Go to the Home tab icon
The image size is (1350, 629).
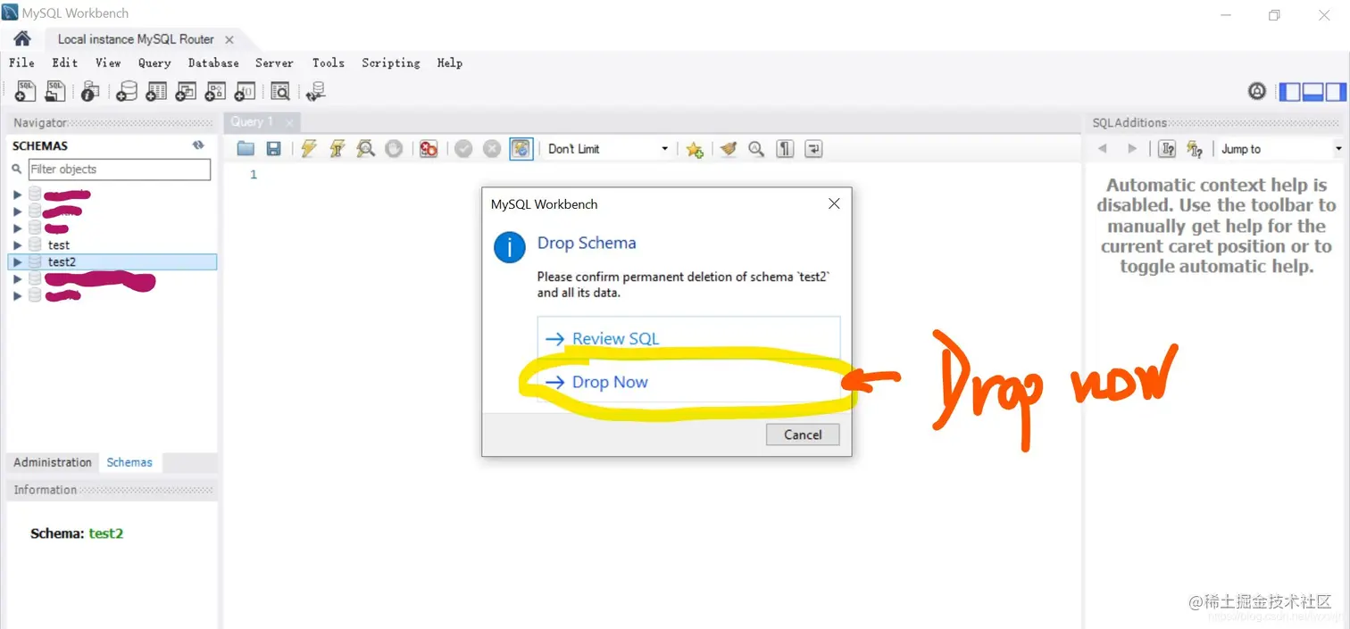pos(22,39)
